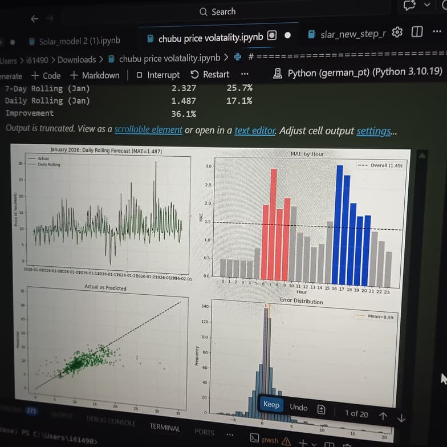Click the Search box in the title bar

pos(218,11)
